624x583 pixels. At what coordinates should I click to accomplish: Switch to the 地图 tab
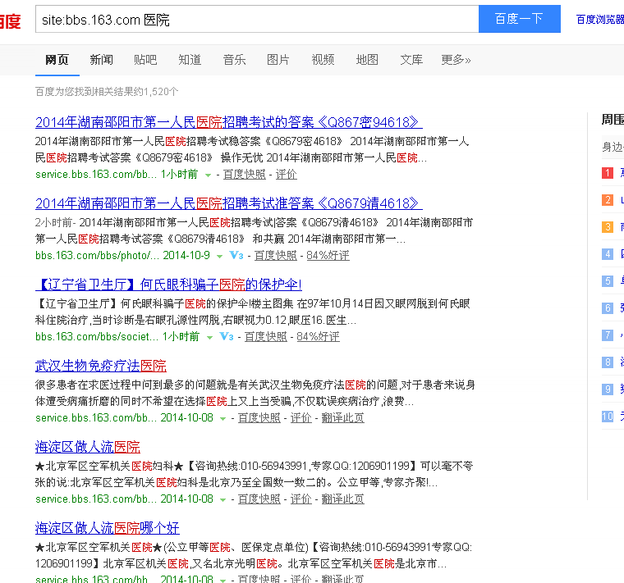367,60
